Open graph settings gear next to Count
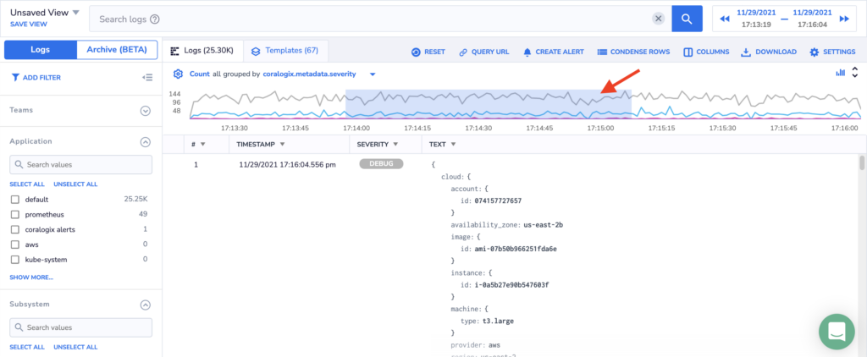867x357 pixels. coord(178,74)
